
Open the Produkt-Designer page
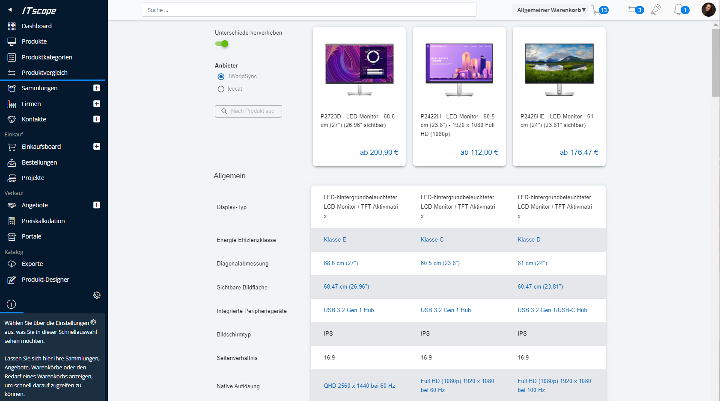point(45,280)
